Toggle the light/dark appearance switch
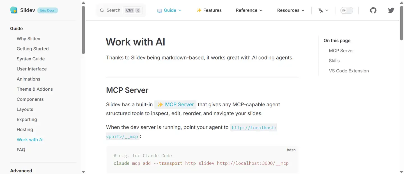The image size is (404, 174). point(347,10)
